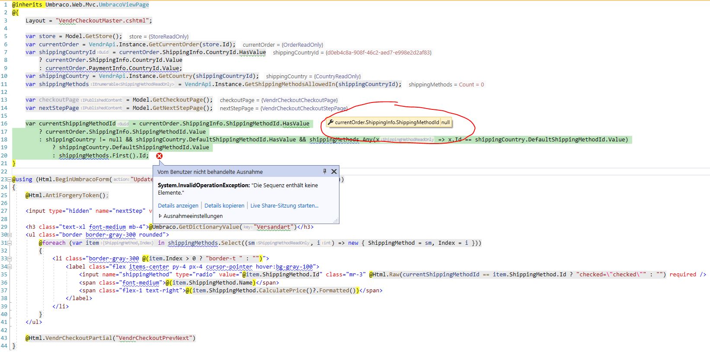Click the "VendrCheckoutMaster.cshtml" layout string

[x=104, y=20]
